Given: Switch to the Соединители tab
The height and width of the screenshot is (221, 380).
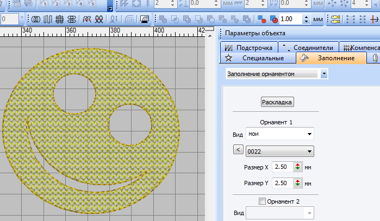Looking at the screenshot, I should 308,48.
